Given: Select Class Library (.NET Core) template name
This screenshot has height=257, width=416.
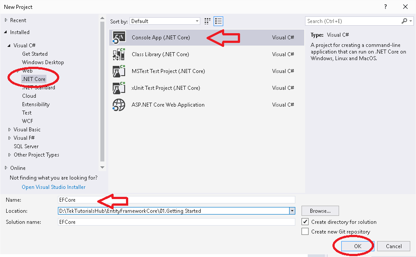Looking at the screenshot, I should [160, 54].
